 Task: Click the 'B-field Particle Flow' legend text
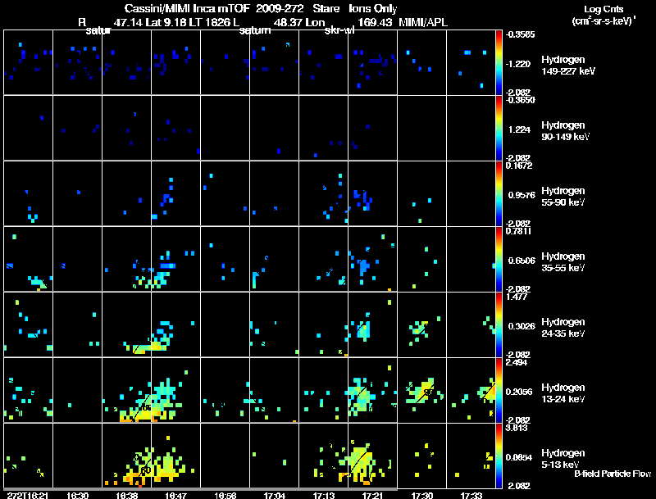(x=613, y=474)
